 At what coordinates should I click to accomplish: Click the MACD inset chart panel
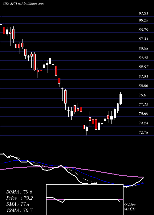85,200
